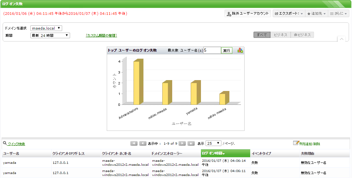Go to first page icon
The height and width of the screenshot is (178, 352).
(x=134, y=143)
